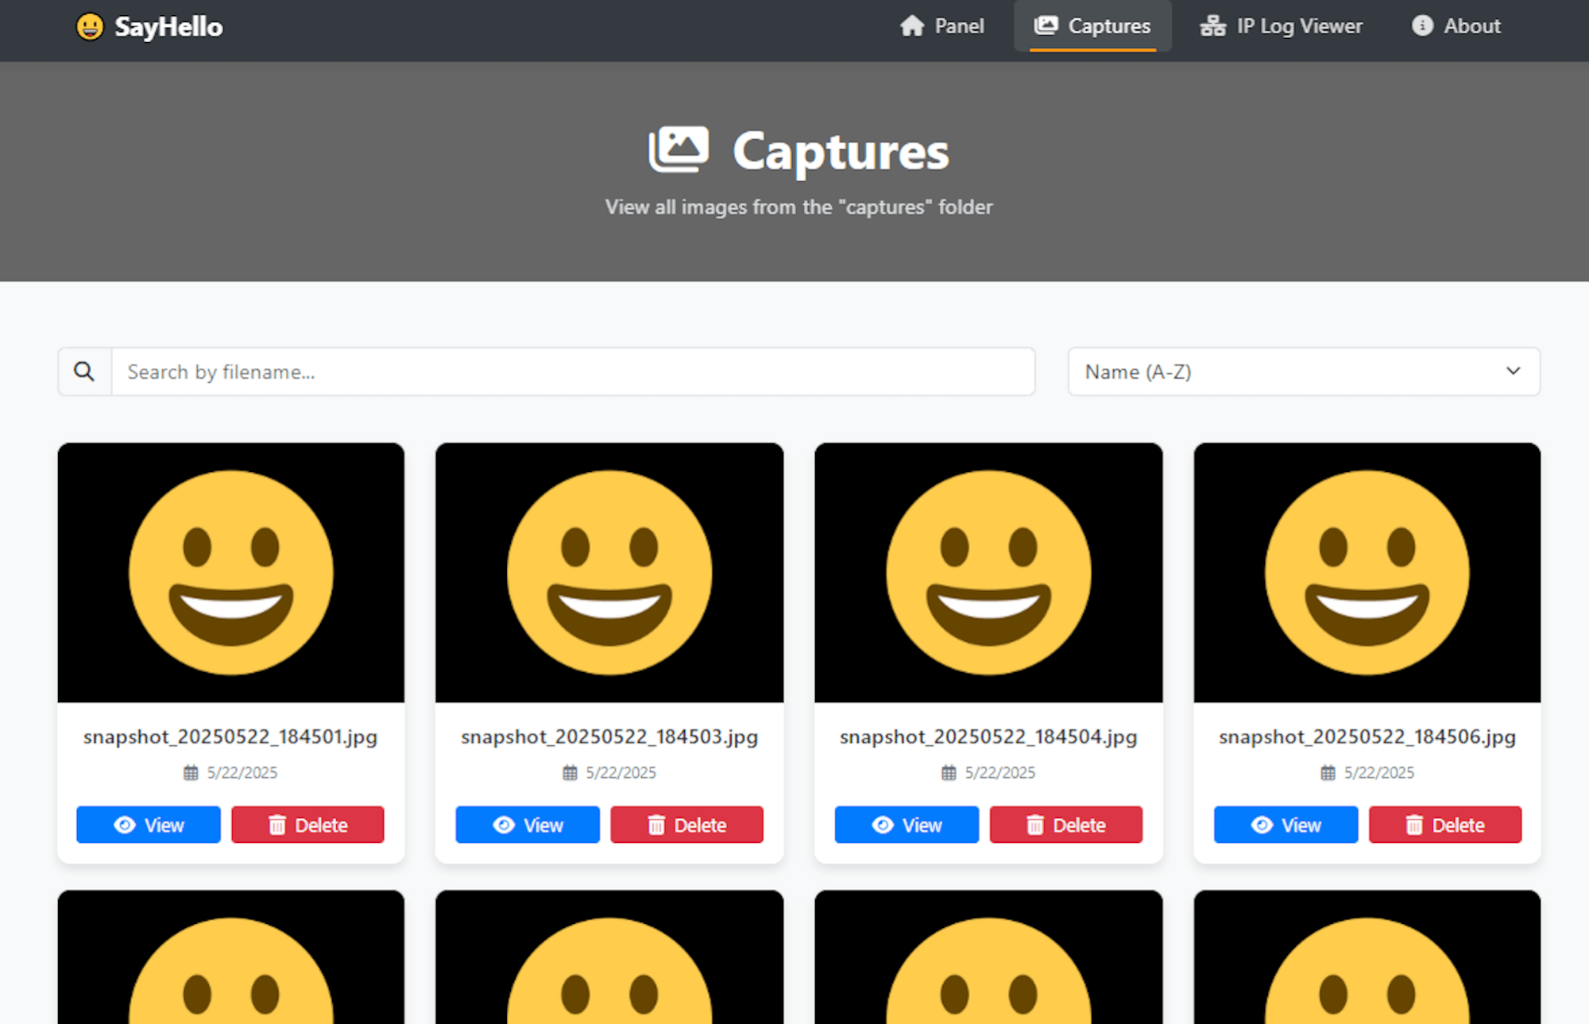Click the Captures page heading text

(x=841, y=151)
